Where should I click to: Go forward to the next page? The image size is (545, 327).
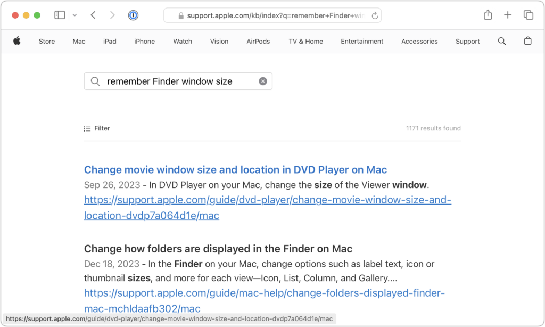112,15
